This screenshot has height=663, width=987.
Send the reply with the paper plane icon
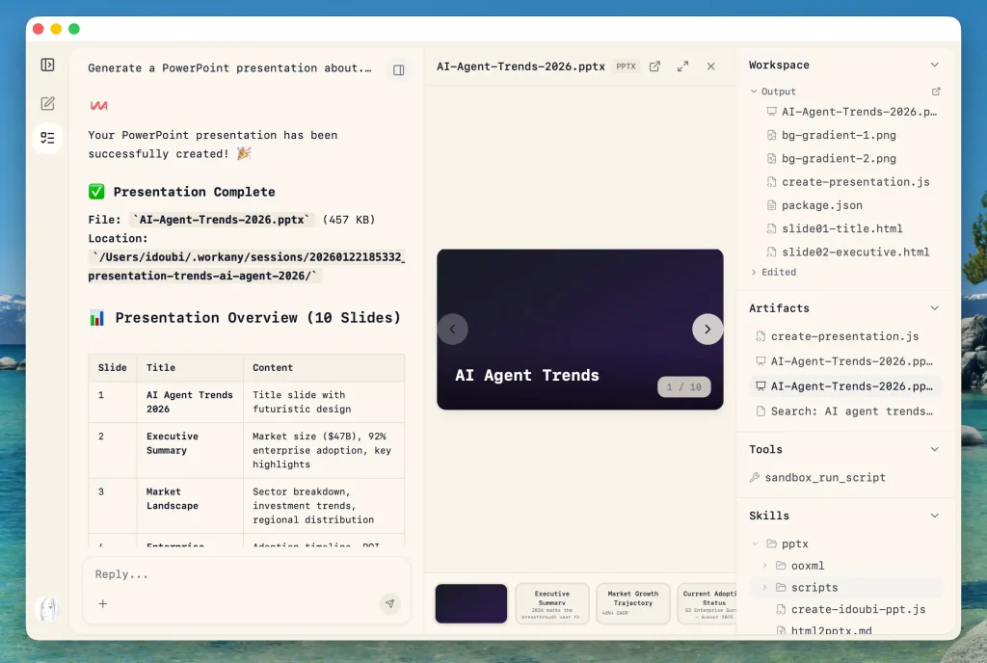pos(389,602)
